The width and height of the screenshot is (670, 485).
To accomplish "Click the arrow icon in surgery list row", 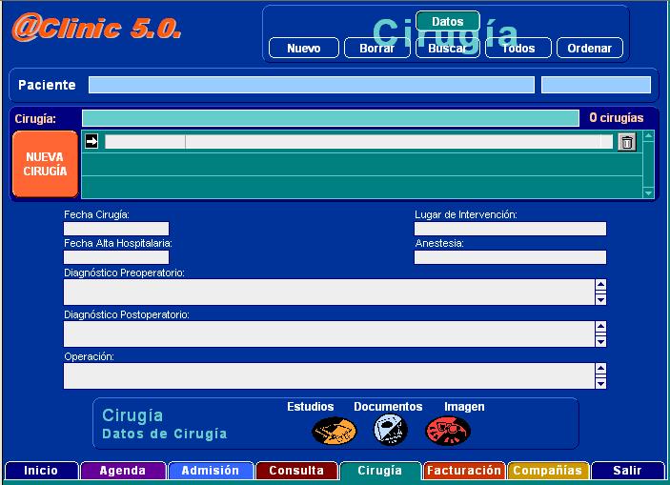I will pyautogui.click(x=91, y=141).
